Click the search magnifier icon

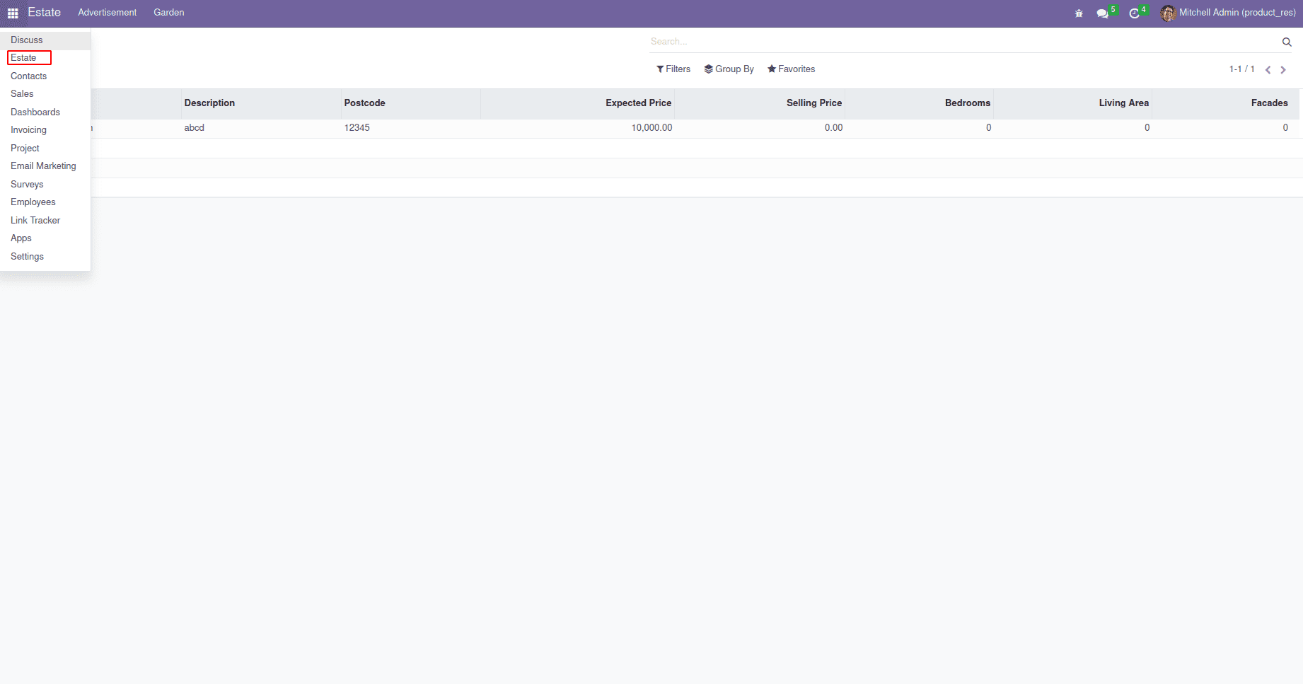pyautogui.click(x=1287, y=42)
